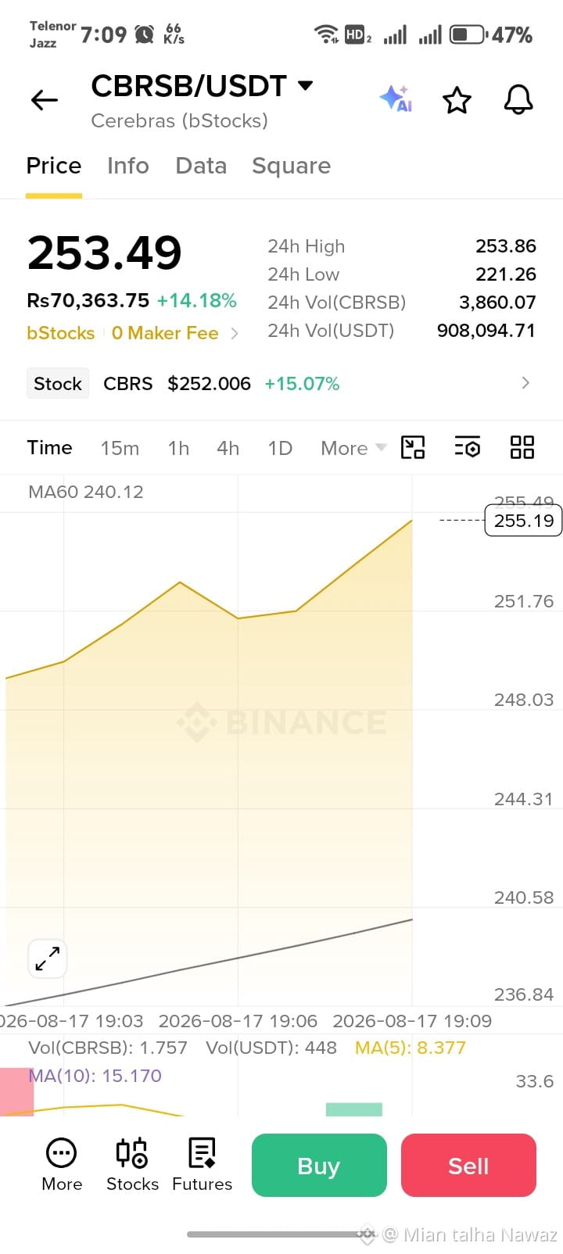Open chart drawing tools icon
This screenshot has width=563, height=1254.
coord(413,447)
